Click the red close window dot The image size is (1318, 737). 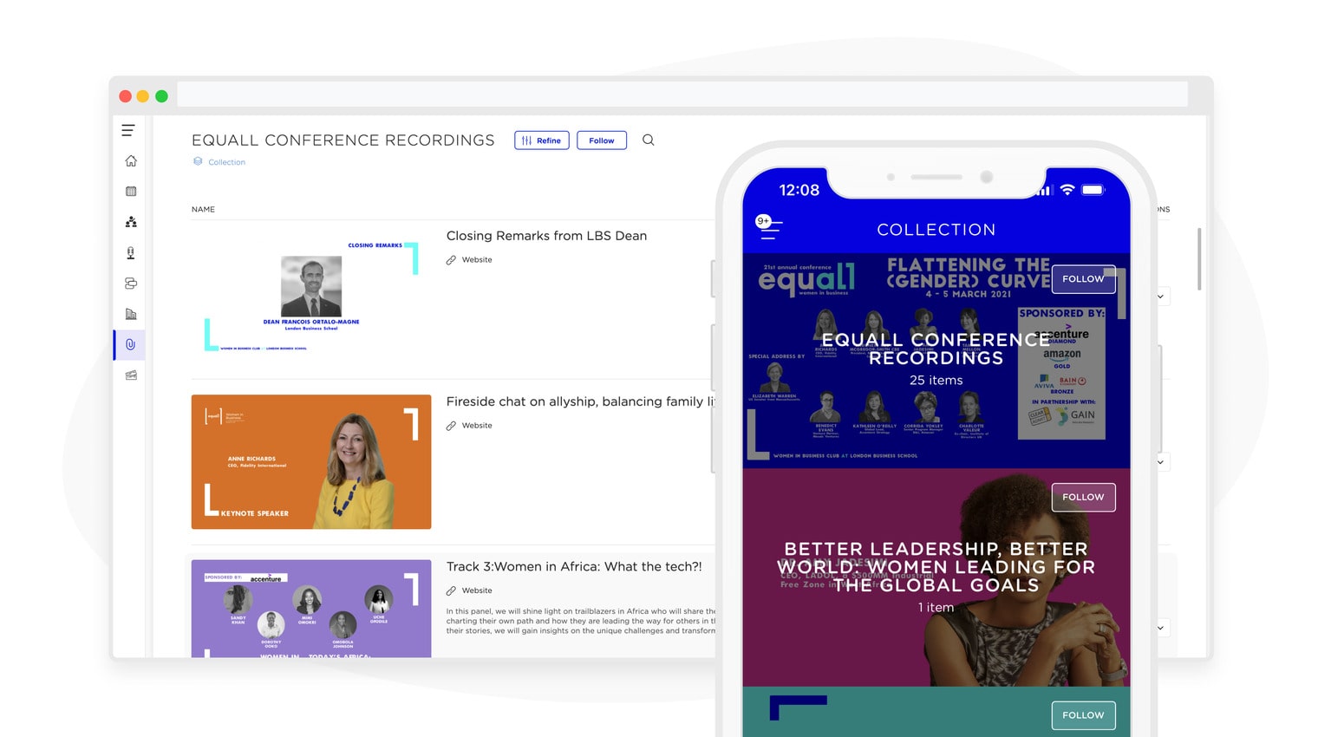(x=125, y=96)
